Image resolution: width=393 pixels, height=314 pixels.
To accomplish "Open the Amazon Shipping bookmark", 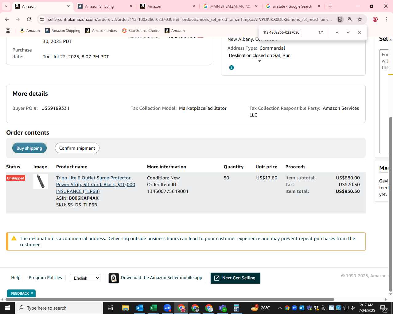I will pos(63,31).
